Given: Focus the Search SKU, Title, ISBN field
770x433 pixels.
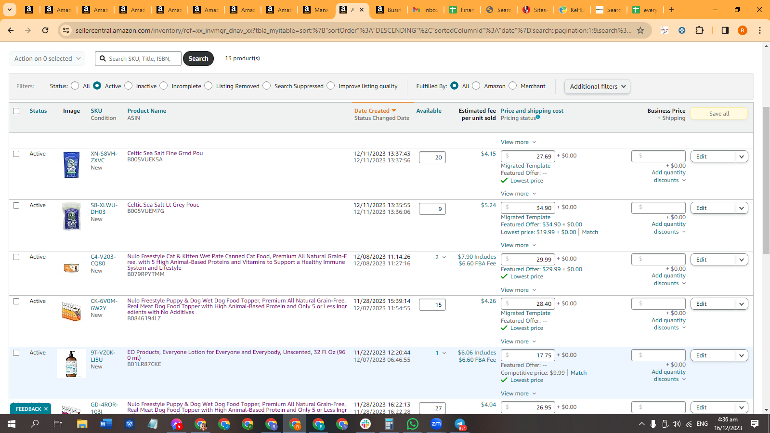Looking at the screenshot, I should tap(138, 59).
